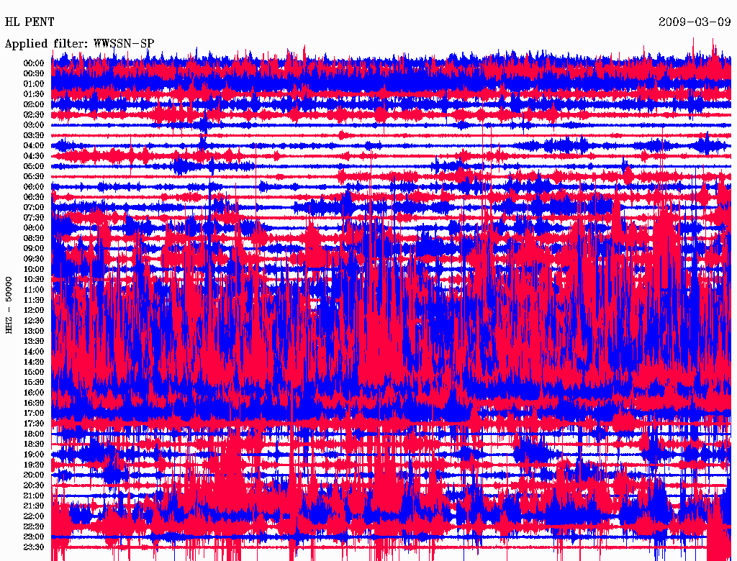Select the 12:30 time label

point(34,321)
